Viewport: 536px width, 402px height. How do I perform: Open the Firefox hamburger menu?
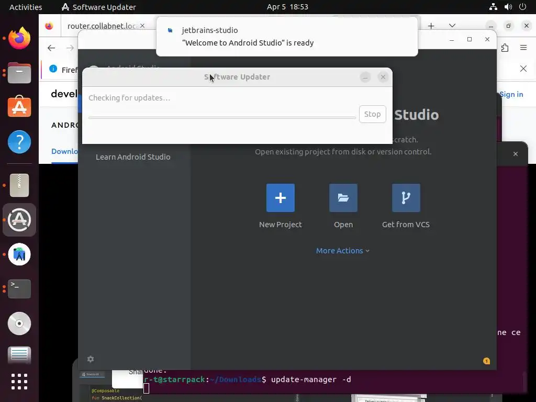523,48
